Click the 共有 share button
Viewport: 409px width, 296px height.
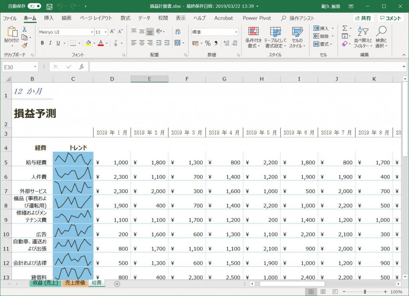pyautogui.click(x=363, y=18)
